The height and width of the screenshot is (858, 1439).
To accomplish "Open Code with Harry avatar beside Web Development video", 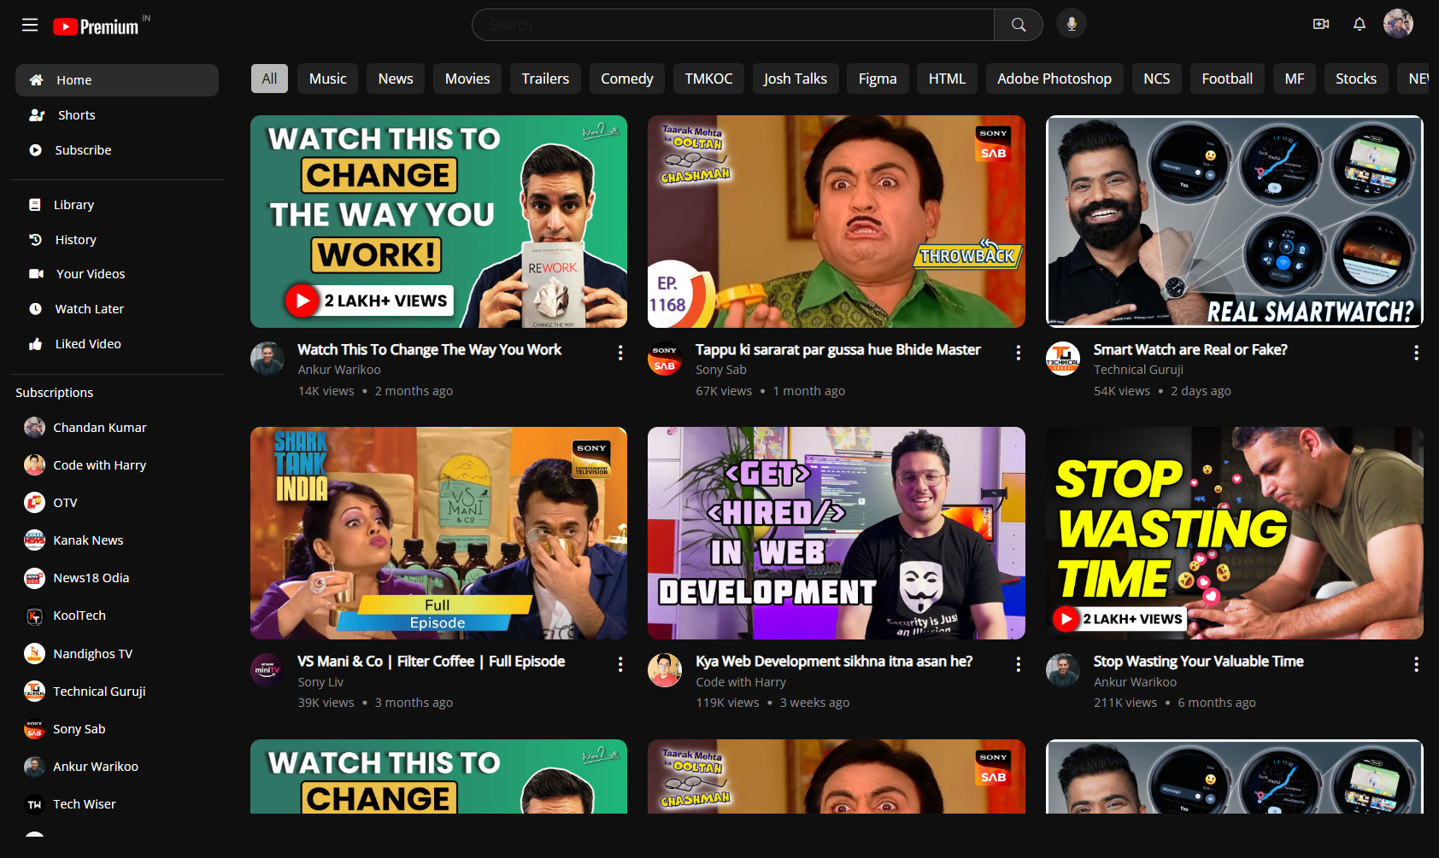I will coord(665,670).
